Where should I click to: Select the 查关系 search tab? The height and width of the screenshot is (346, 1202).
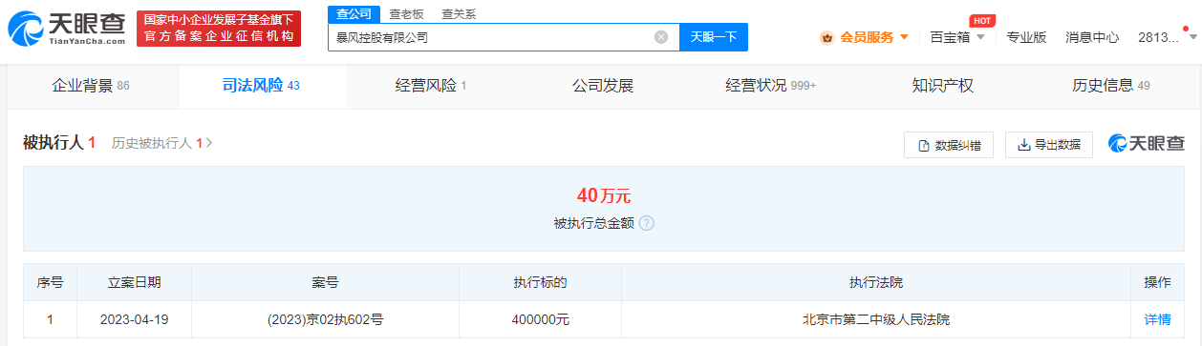459,14
